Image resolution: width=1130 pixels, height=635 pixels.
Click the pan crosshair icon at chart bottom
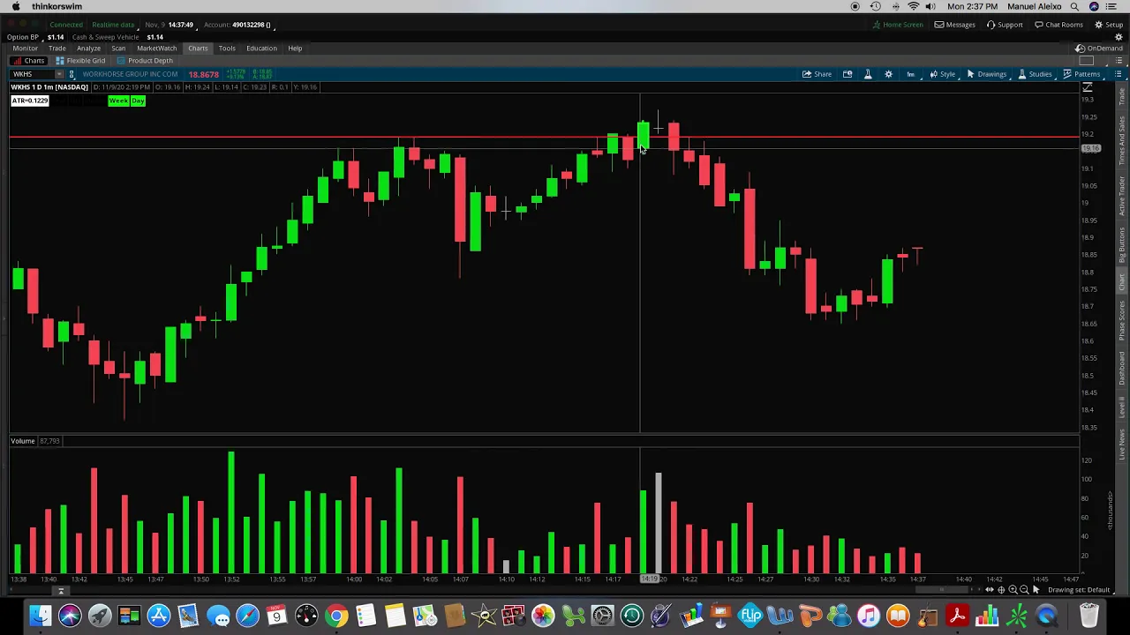(1001, 590)
